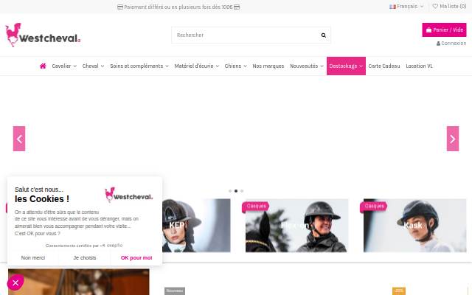Open Location VL page
Screen dimensions: 472x295
click(x=419, y=66)
